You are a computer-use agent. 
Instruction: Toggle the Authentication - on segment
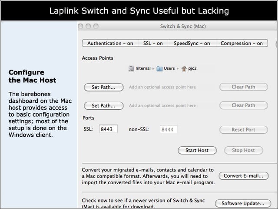[x=110, y=43]
